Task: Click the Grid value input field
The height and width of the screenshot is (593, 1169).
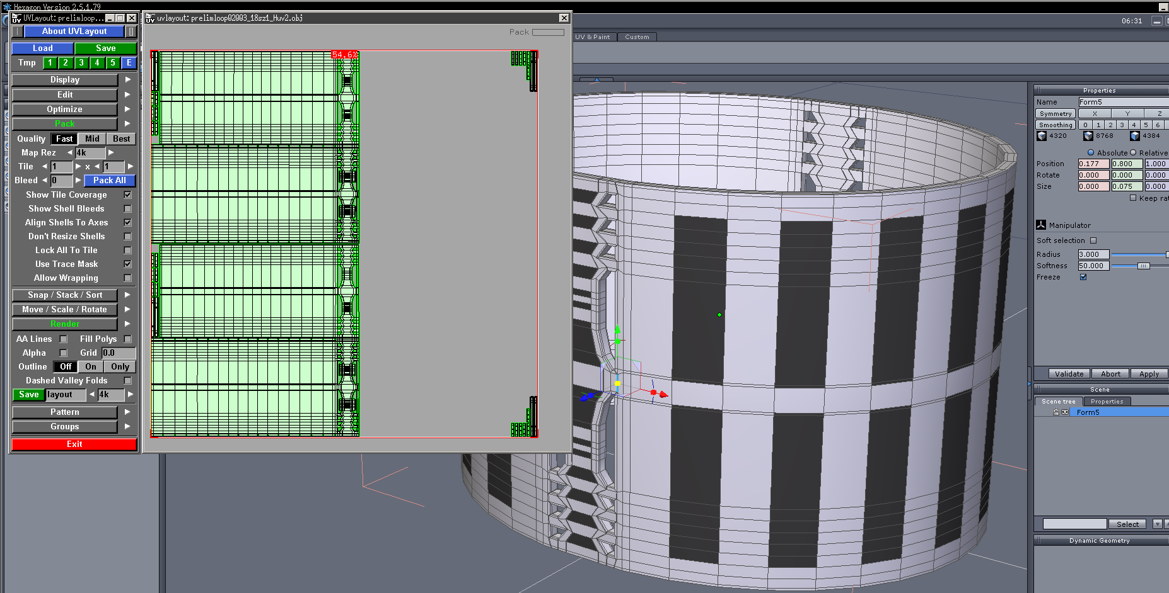Action: point(119,353)
